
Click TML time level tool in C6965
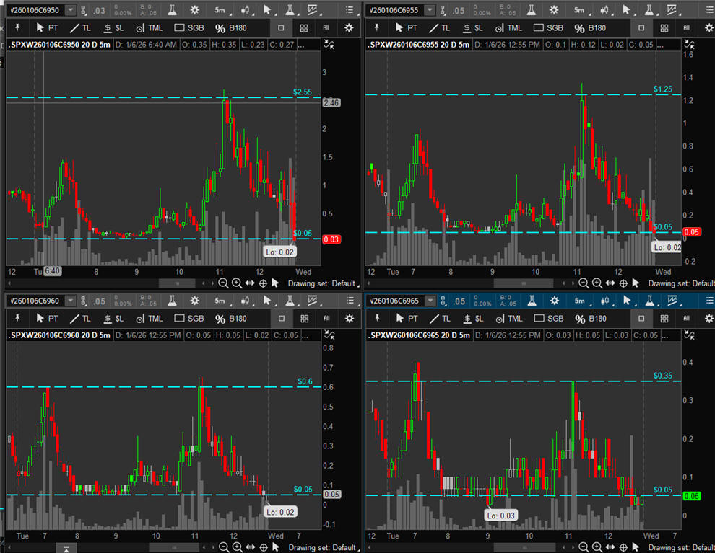[508, 319]
